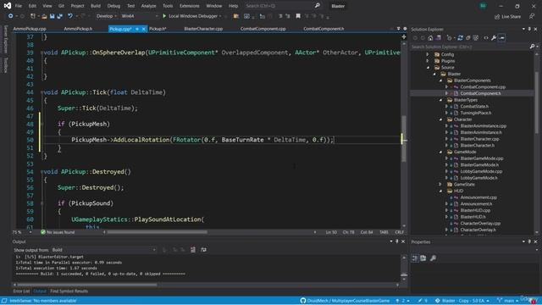The width and height of the screenshot is (542, 305).
Task: Click the Live Share icon button
Action: (x=497, y=17)
